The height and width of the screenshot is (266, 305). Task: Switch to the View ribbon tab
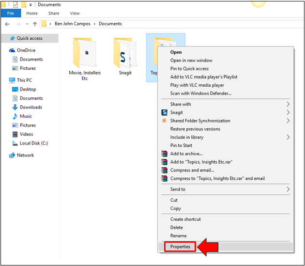pyautogui.click(x=75, y=14)
